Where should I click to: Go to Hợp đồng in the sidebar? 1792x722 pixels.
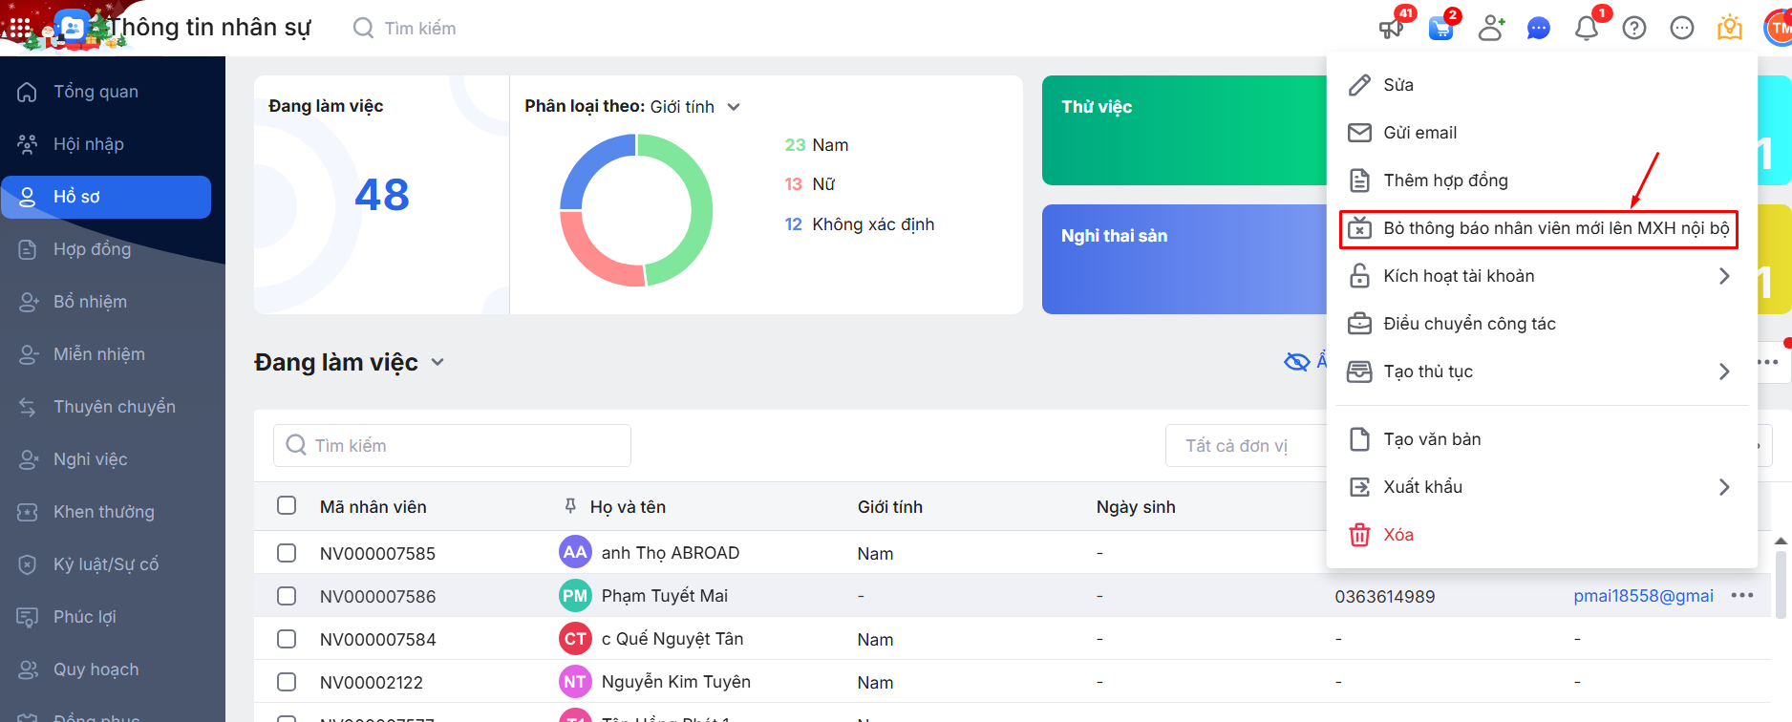pos(92,249)
